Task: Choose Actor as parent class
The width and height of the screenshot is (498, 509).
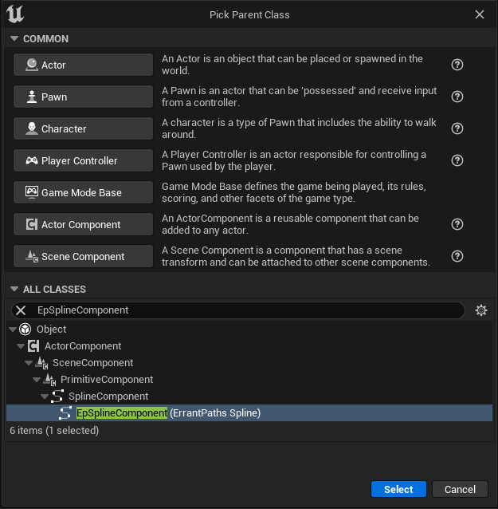Action: point(83,65)
